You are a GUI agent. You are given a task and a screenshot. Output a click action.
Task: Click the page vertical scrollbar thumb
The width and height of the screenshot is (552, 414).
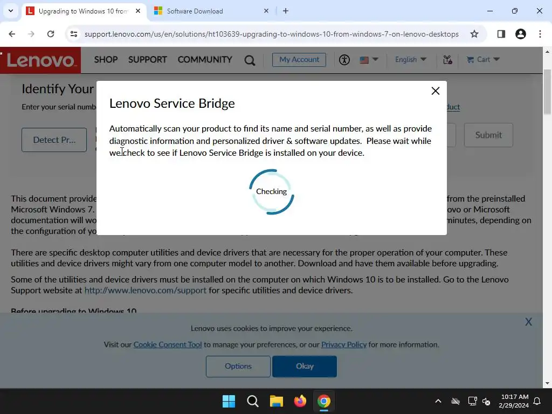click(x=547, y=92)
